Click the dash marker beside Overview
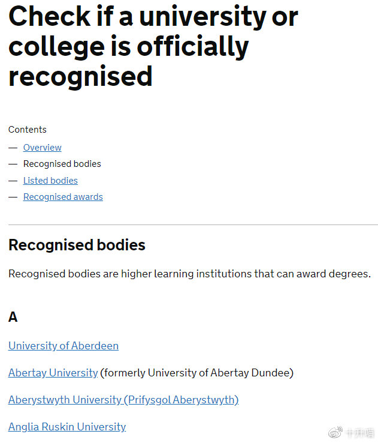Viewport: 378px width, 443px height. click(x=13, y=148)
